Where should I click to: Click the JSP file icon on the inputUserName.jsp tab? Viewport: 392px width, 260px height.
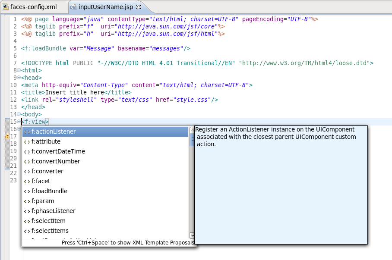click(x=73, y=7)
